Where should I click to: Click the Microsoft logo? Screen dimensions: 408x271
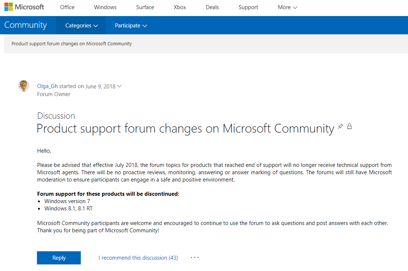click(24, 7)
